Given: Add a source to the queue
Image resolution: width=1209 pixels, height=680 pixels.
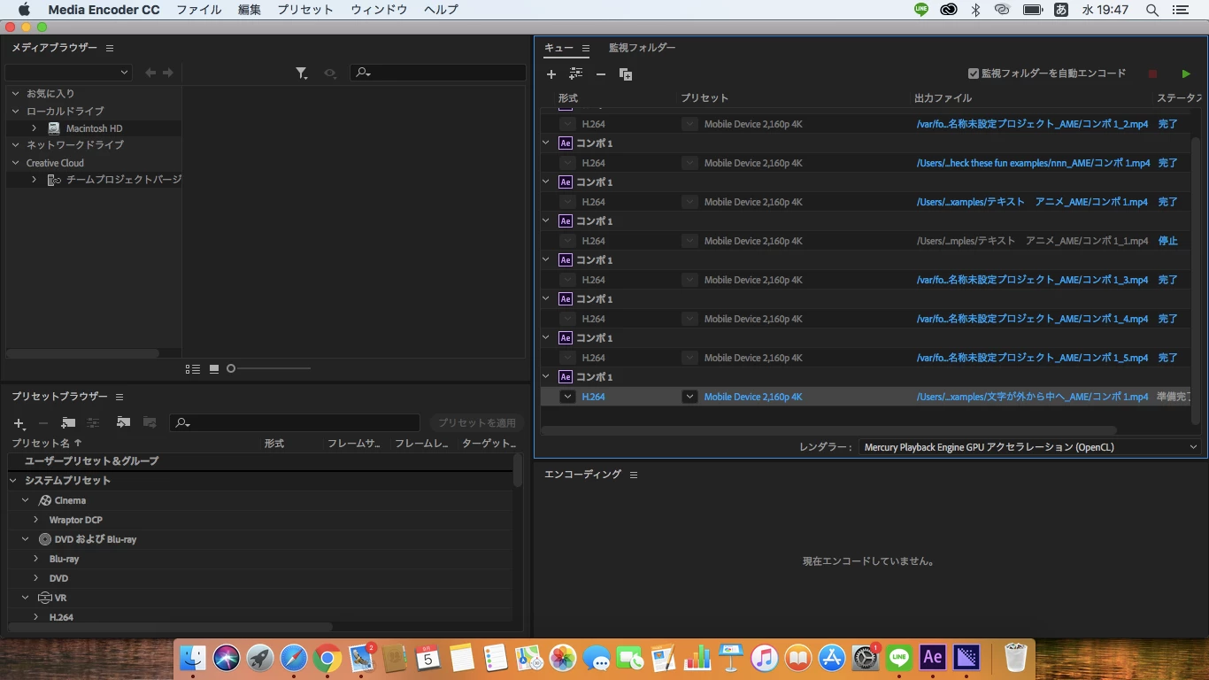Looking at the screenshot, I should pos(551,74).
